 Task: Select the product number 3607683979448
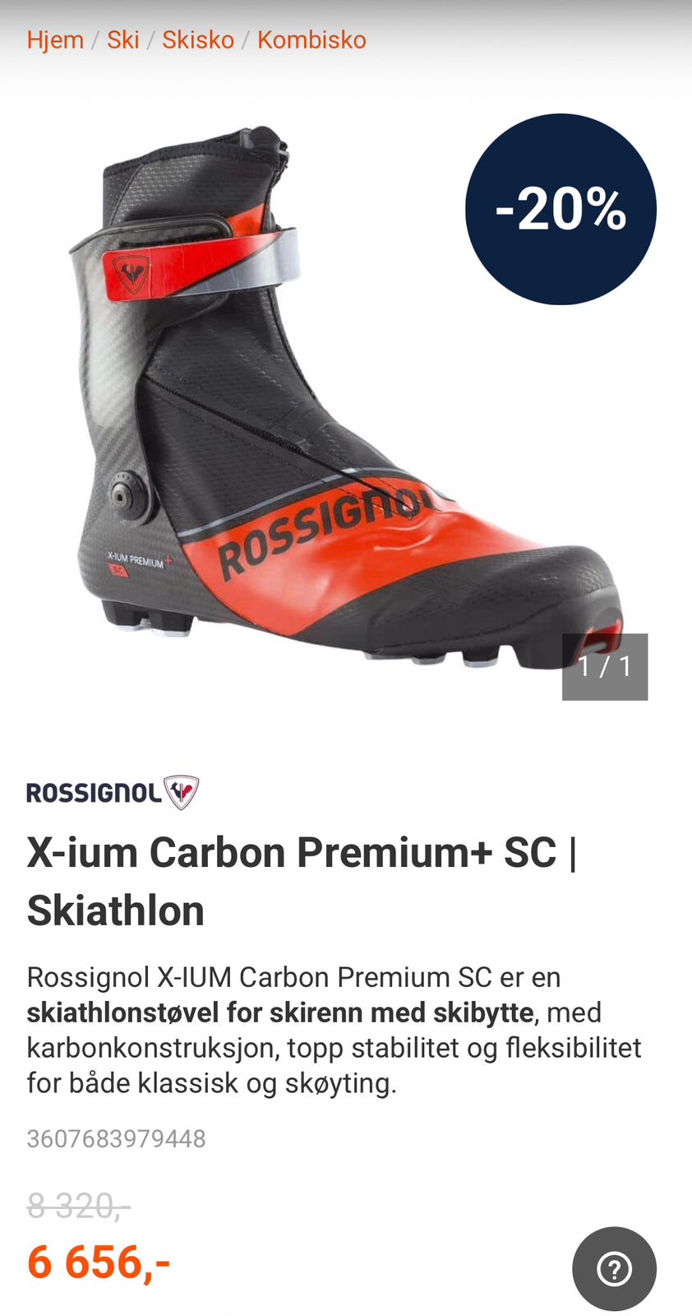[116, 1138]
